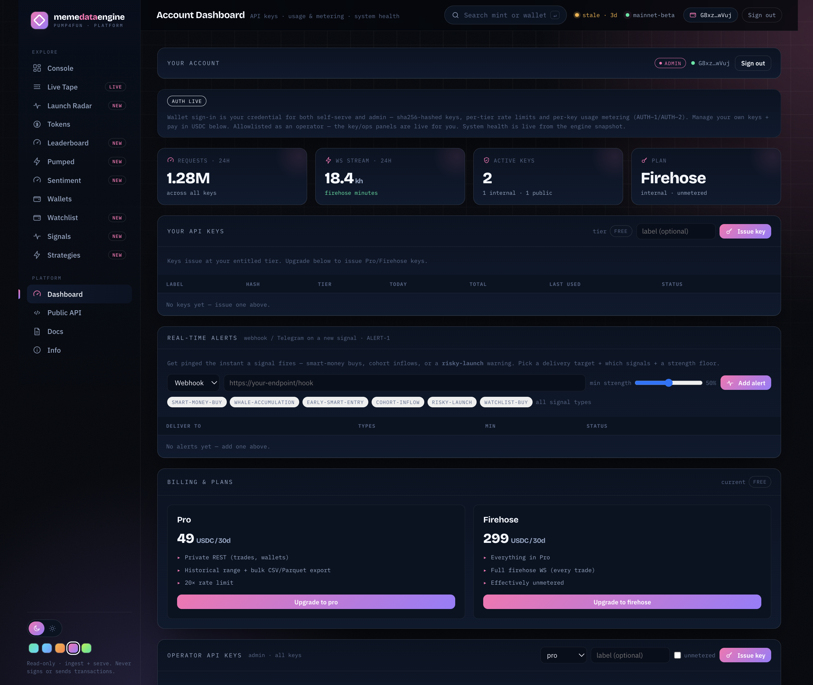Image resolution: width=813 pixels, height=685 pixels.
Task: Click the stale · 3d status indicator
Action: coord(595,15)
